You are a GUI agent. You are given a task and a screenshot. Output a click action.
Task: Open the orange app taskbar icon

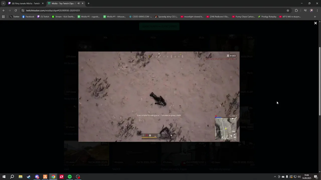tap(45, 177)
